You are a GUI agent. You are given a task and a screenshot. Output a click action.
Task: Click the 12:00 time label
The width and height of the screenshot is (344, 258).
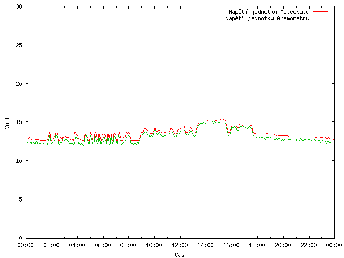tap(180, 245)
